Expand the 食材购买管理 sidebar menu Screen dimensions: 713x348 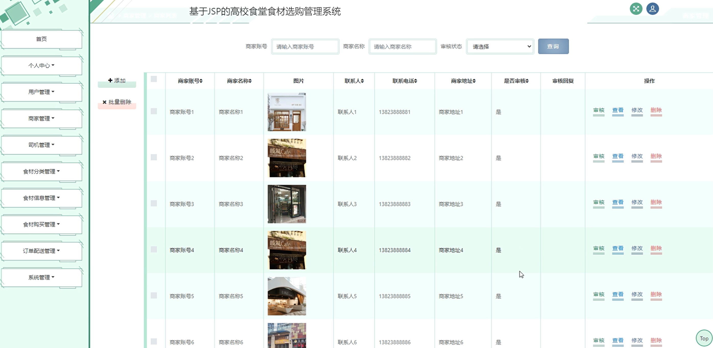click(x=42, y=224)
